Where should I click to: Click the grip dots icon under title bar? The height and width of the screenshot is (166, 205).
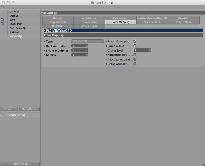(2, 7)
